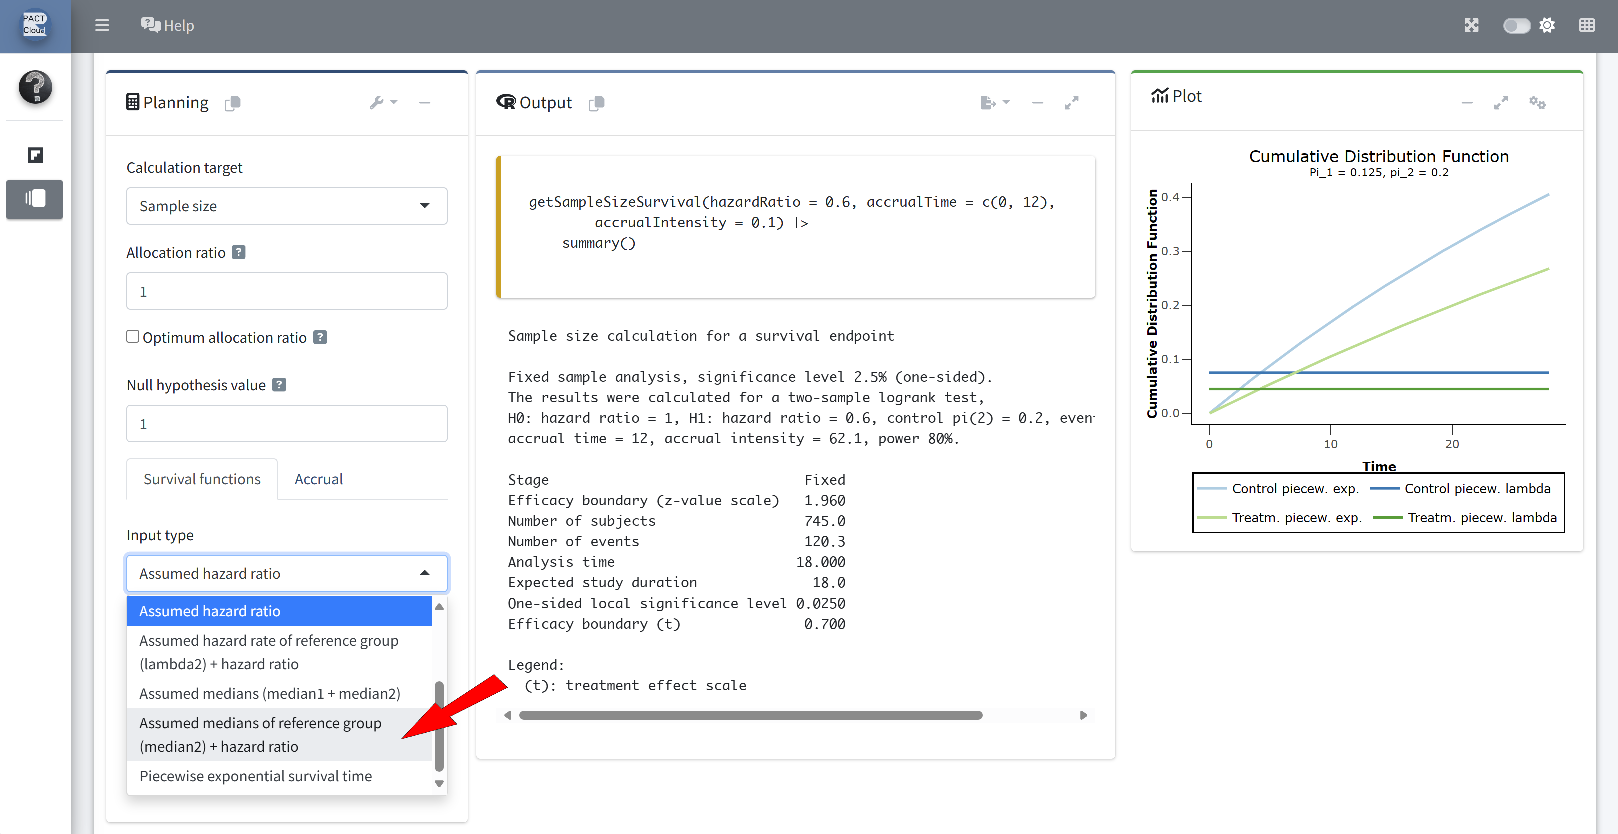The width and height of the screenshot is (1618, 834).
Task: Enable Optimum allocation ratio checkbox
Action: pos(133,336)
